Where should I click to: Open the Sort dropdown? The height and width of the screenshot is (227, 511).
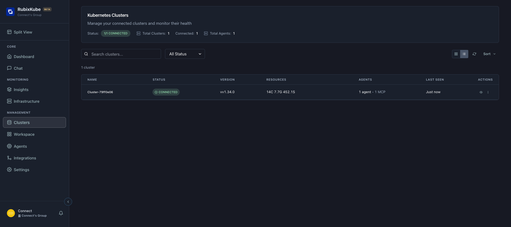coord(489,54)
